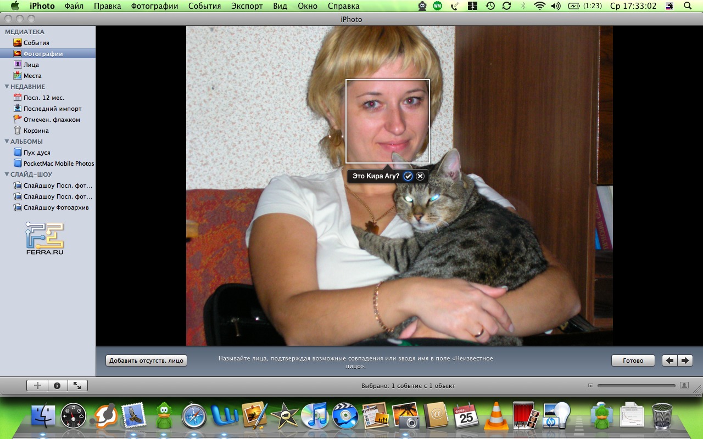This screenshot has width=703, height=439.
Task: Click the sync arrows menu bar icon
Action: (x=507, y=6)
